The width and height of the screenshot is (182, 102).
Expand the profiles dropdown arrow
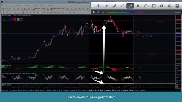(x=10, y=9)
